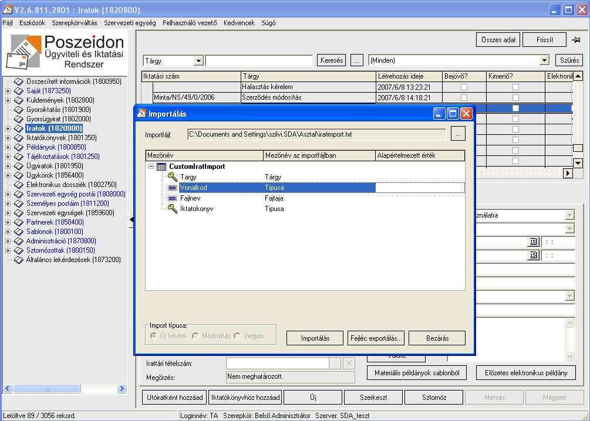Toggle Kimenő checkbox for Szerződés módosítás
Image resolution: width=590 pixels, height=421 pixels.
pos(515,97)
